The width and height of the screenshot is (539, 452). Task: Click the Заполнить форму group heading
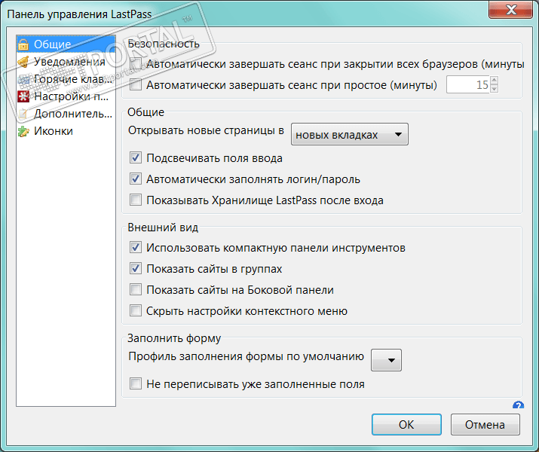(174, 338)
